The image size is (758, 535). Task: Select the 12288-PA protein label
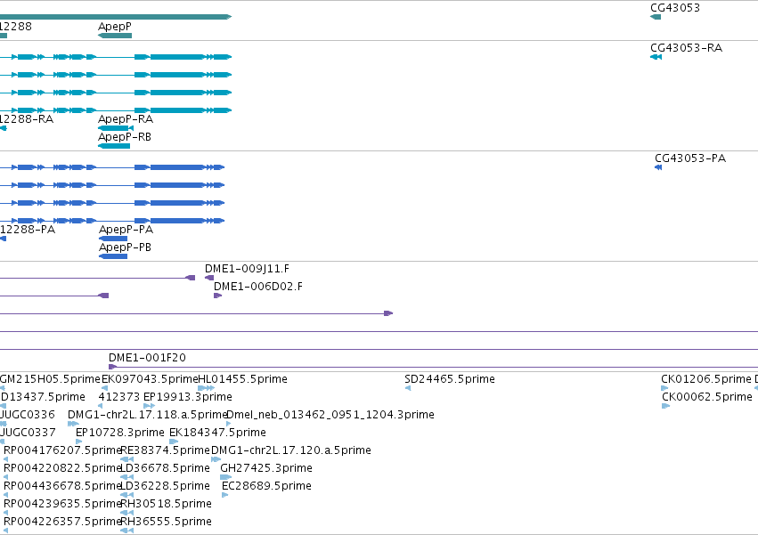click(x=28, y=230)
